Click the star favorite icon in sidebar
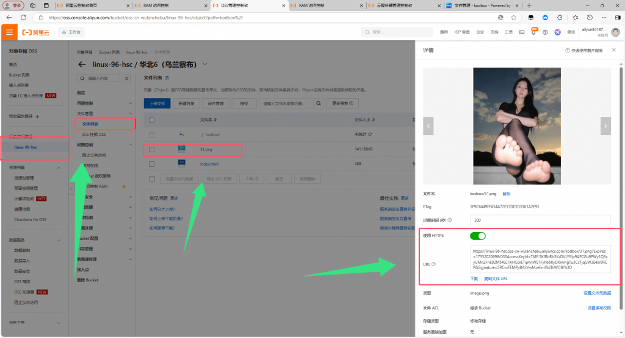The height and width of the screenshot is (338, 625). pyautogui.click(x=126, y=79)
